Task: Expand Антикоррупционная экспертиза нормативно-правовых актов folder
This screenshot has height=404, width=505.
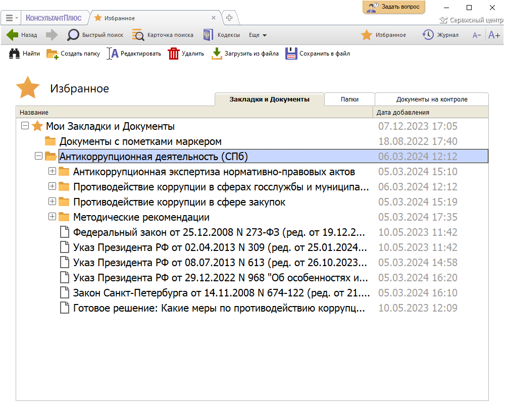Action: [x=52, y=171]
